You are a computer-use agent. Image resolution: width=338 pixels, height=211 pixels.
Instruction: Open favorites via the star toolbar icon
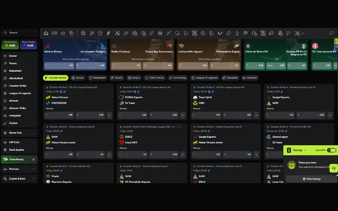(63, 33)
